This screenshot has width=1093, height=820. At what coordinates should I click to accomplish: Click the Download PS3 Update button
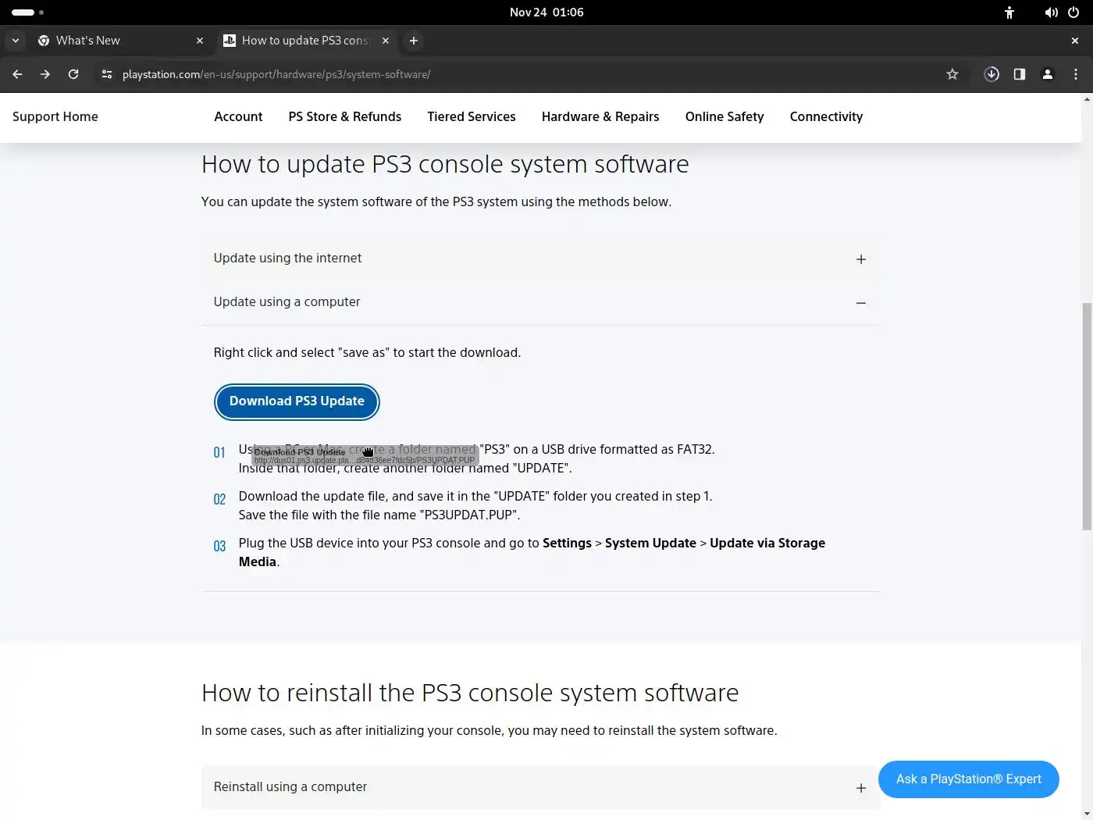point(297,401)
